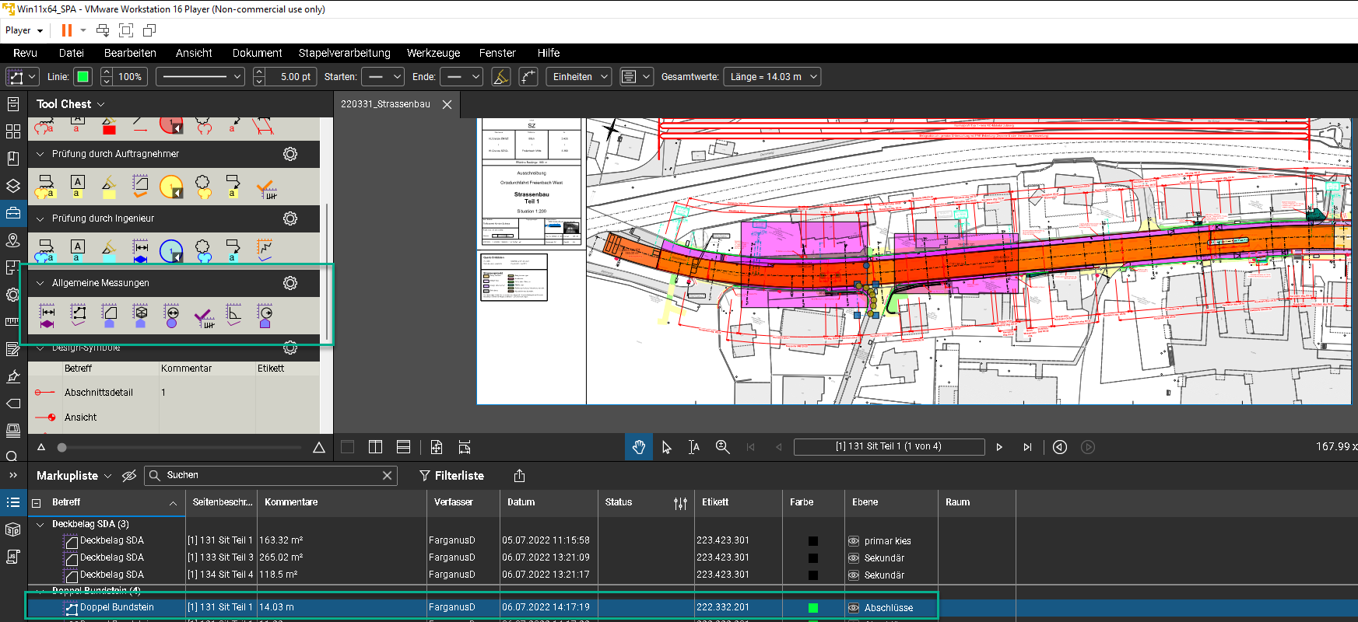1358x622 pixels.
Task: Open settings gear for Allgemeine Messungen
Action: click(290, 283)
